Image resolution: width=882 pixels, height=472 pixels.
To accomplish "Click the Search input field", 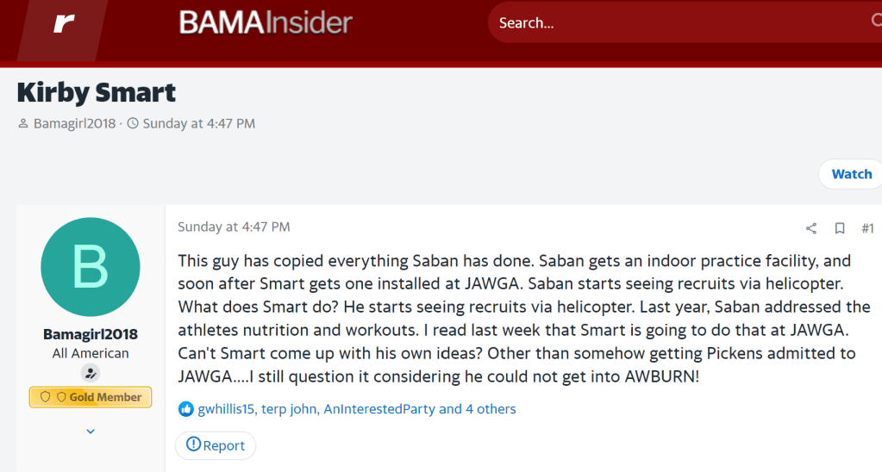I will 672,23.
